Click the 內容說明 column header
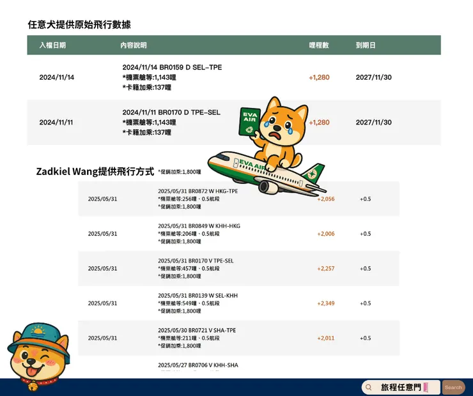The height and width of the screenshot is (396, 473). (x=134, y=45)
